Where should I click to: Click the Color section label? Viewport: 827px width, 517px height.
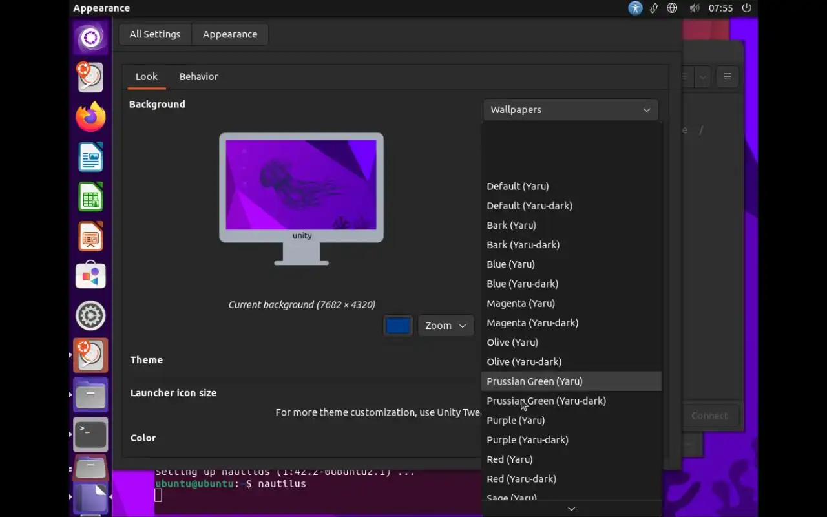click(143, 438)
